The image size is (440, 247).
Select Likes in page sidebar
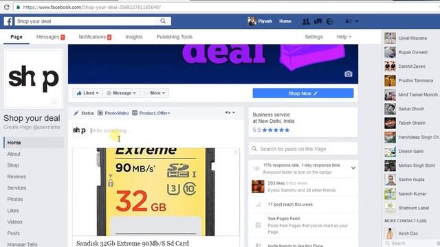[x=13, y=211]
